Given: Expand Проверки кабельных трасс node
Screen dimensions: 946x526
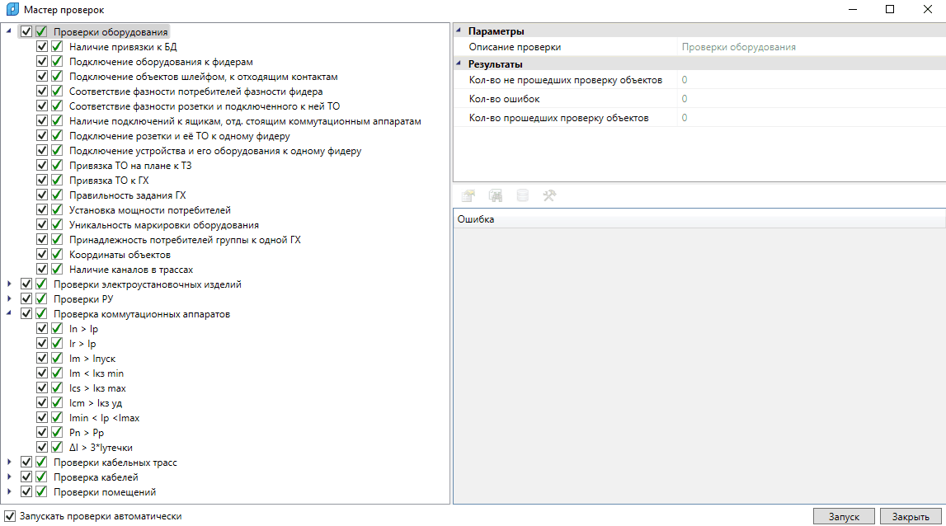Looking at the screenshot, I should (9, 463).
